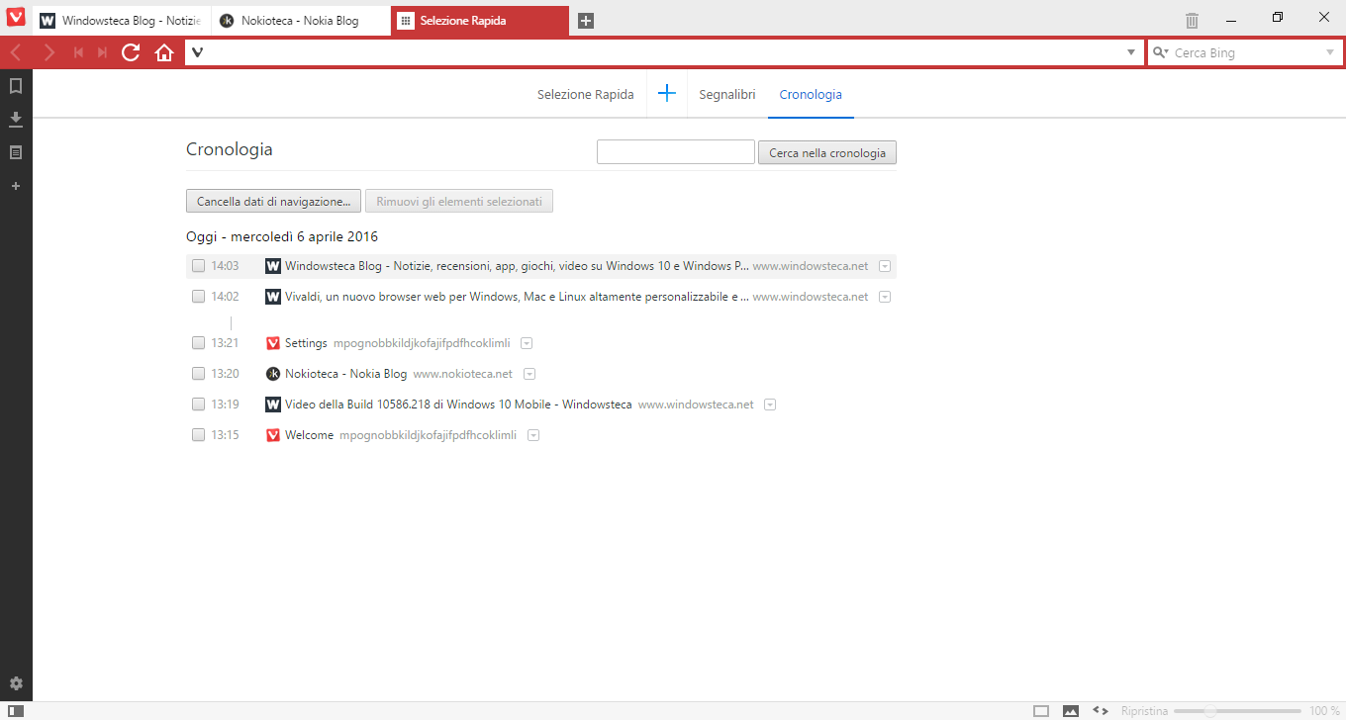Expand the address bar URL dropdown

(x=1131, y=52)
